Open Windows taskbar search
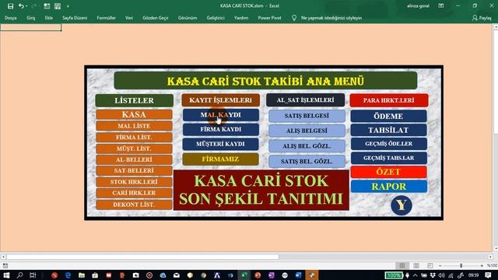 pyautogui.click(x=19, y=275)
